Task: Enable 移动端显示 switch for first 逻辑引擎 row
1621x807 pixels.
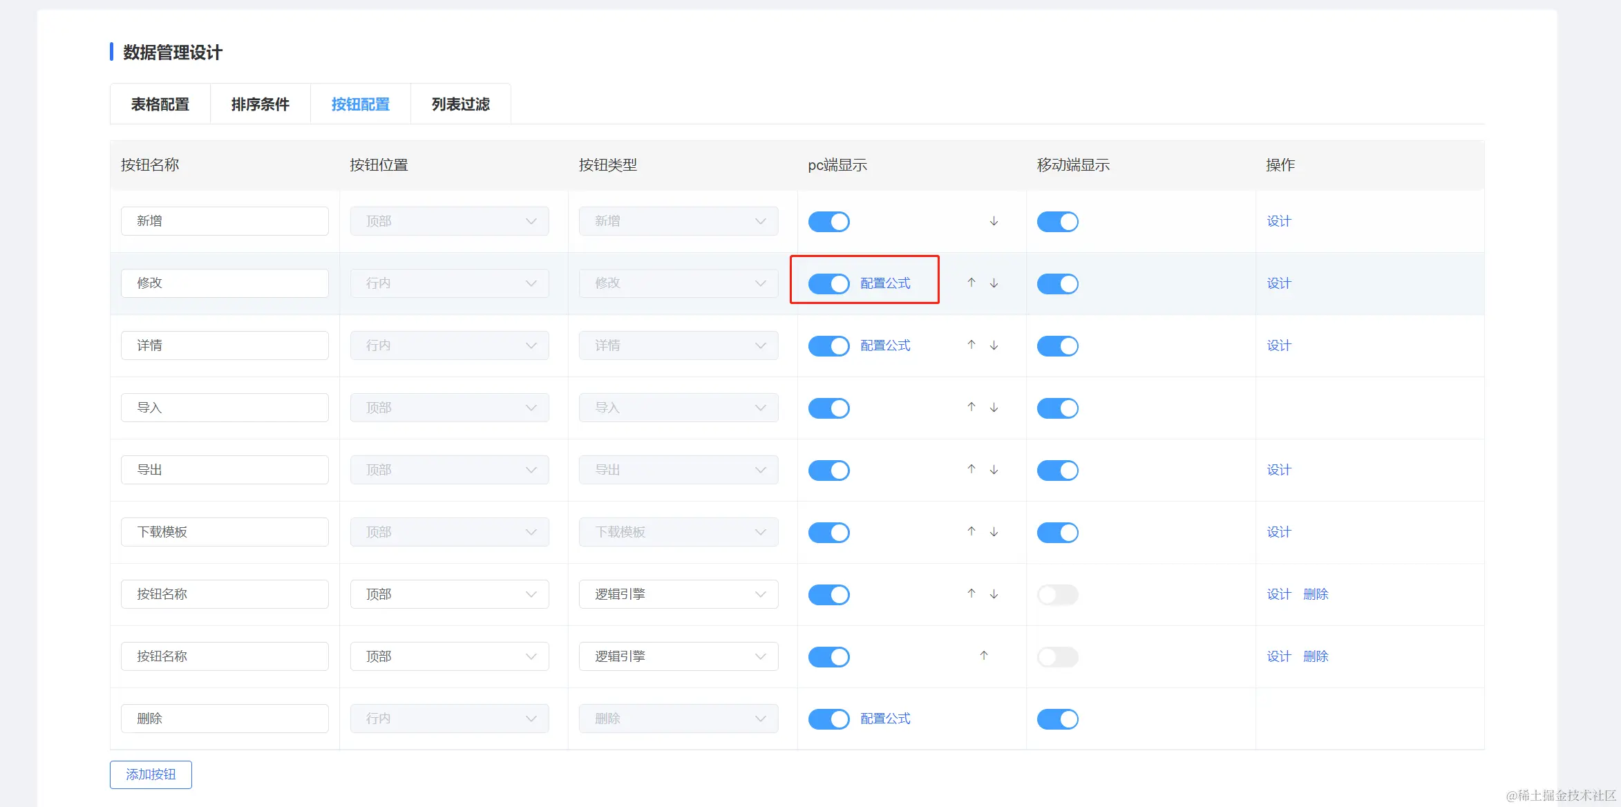Action: 1057,595
